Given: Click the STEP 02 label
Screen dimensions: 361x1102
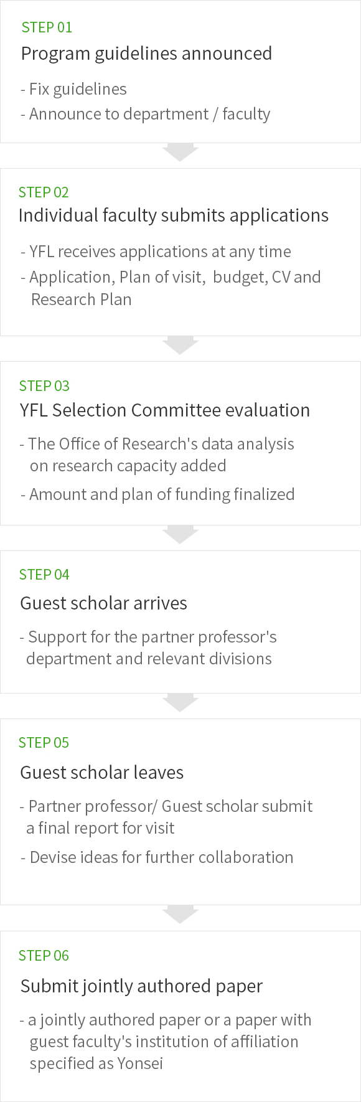Looking at the screenshot, I should pyautogui.click(x=44, y=192).
